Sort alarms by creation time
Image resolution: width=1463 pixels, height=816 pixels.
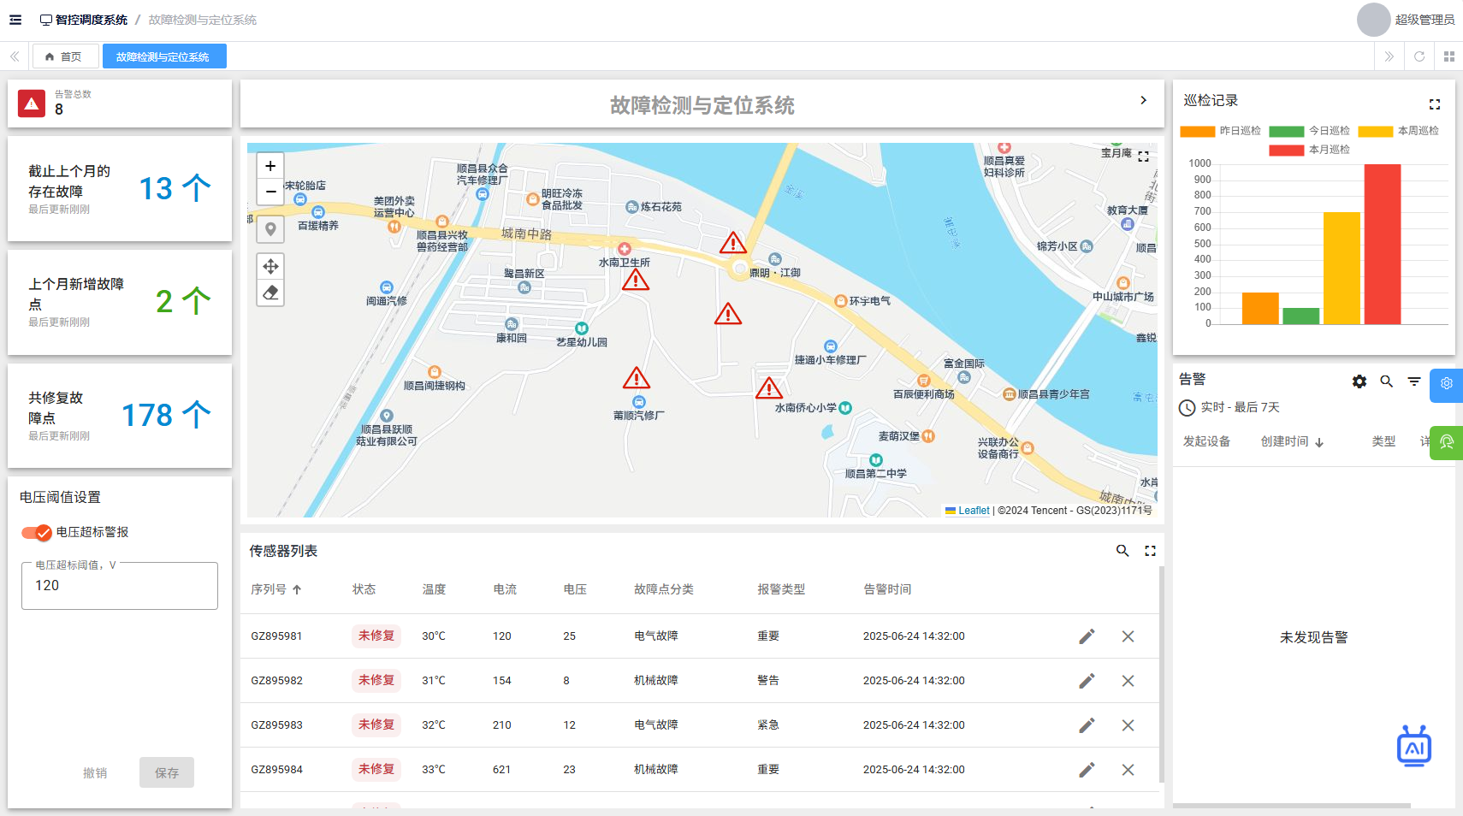pos(1293,441)
